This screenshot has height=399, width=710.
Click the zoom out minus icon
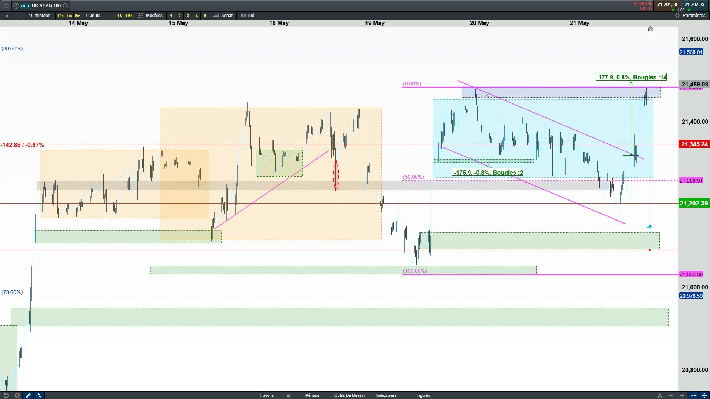[671, 395]
